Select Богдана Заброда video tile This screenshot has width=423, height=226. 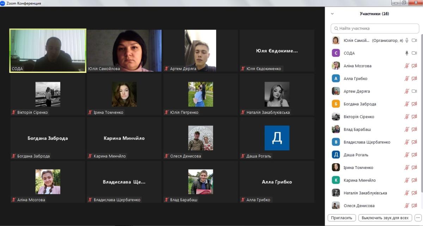(x=48, y=138)
